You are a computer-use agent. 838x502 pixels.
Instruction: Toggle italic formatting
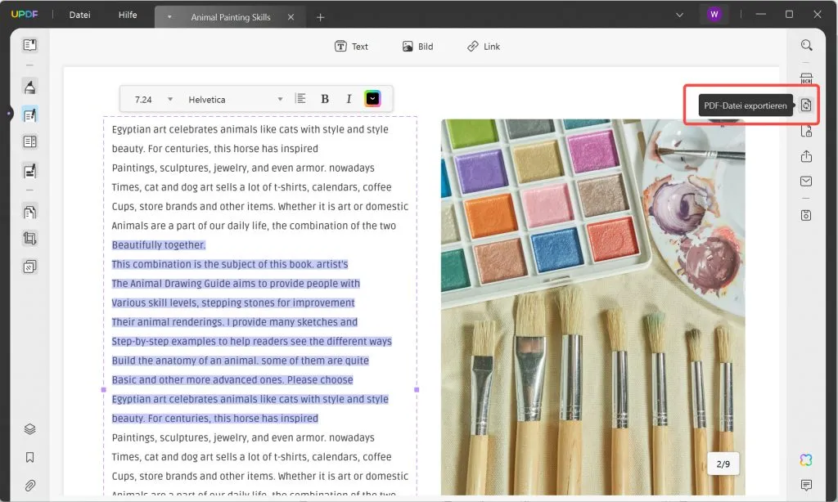(349, 99)
